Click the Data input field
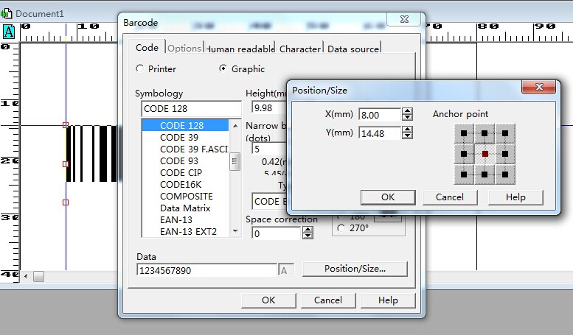Image resolution: width=573 pixels, height=335 pixels. tap(206, 270)
